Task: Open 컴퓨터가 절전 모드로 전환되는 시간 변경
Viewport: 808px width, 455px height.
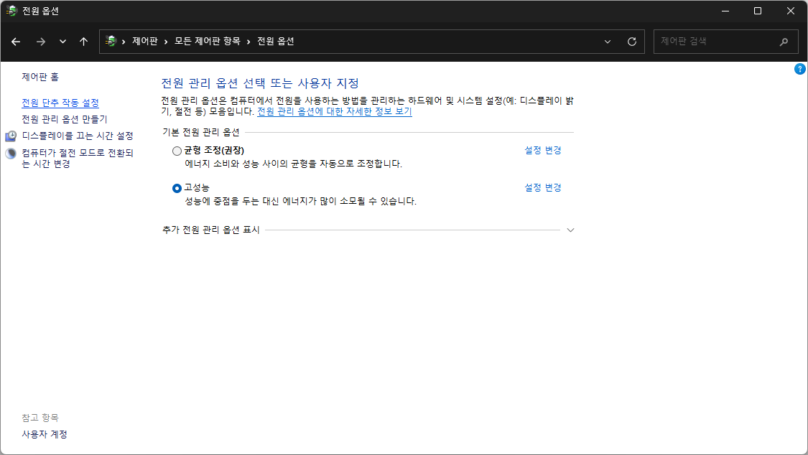Action: tap(78, 158)
